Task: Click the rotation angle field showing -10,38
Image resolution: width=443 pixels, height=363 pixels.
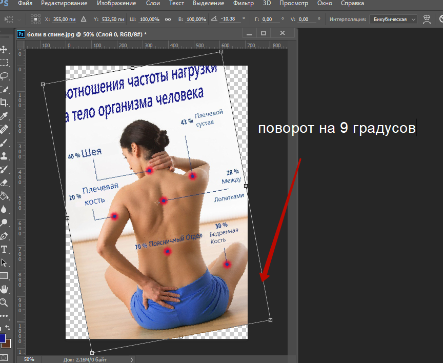Action: (228, 19)
